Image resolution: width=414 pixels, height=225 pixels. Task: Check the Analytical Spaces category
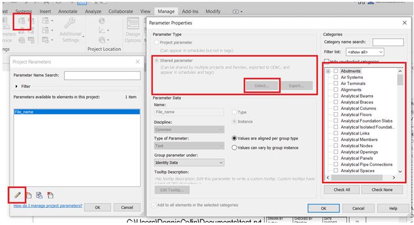[336, 170]
